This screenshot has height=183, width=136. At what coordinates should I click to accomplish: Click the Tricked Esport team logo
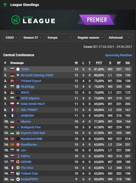(18, 81)
